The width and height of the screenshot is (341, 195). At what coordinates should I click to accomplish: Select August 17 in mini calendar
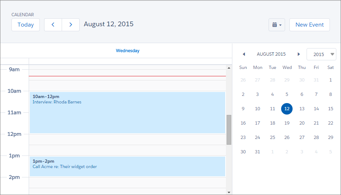click(257, 123)
